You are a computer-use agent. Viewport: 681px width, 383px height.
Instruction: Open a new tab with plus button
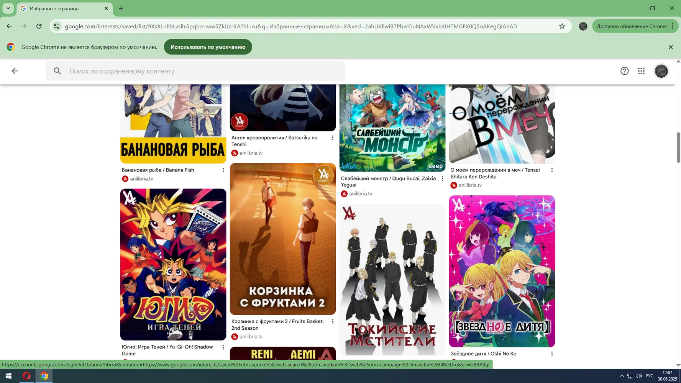pyautogui.click(x=121, y=8)
